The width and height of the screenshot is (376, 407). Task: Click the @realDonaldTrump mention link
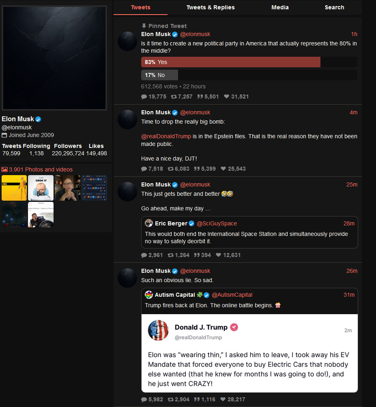166,136
